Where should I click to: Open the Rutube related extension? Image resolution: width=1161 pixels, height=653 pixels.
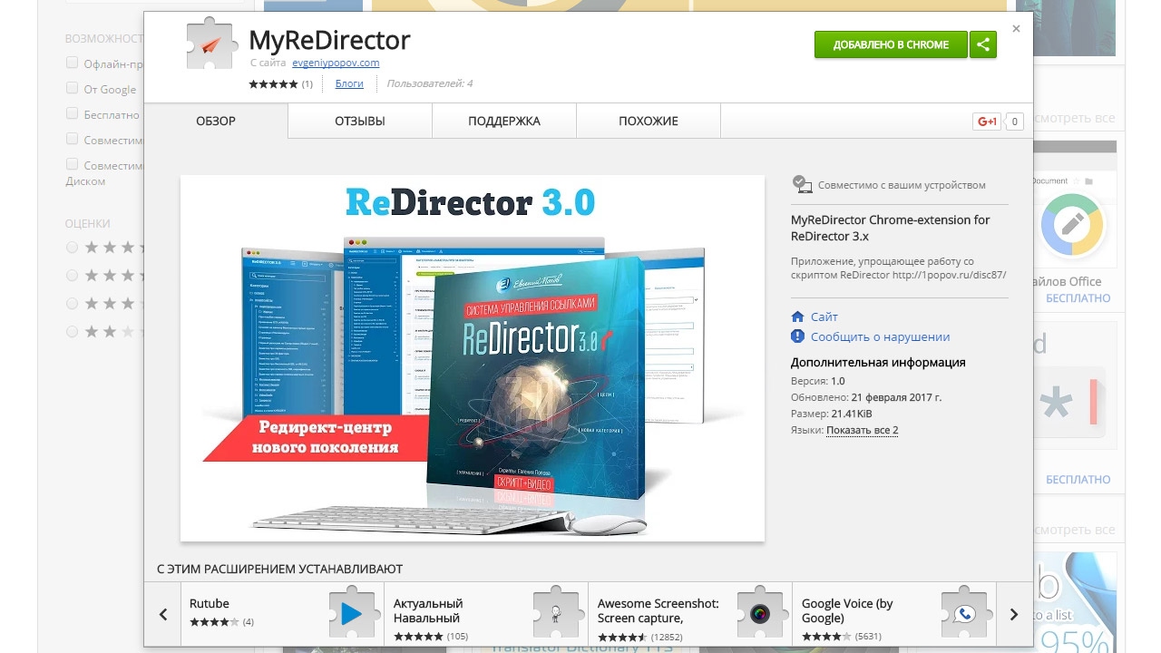(283, 614)
